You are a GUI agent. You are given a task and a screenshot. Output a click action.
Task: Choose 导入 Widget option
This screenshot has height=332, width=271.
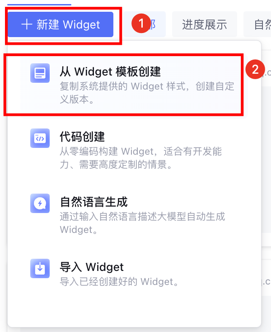134,274
